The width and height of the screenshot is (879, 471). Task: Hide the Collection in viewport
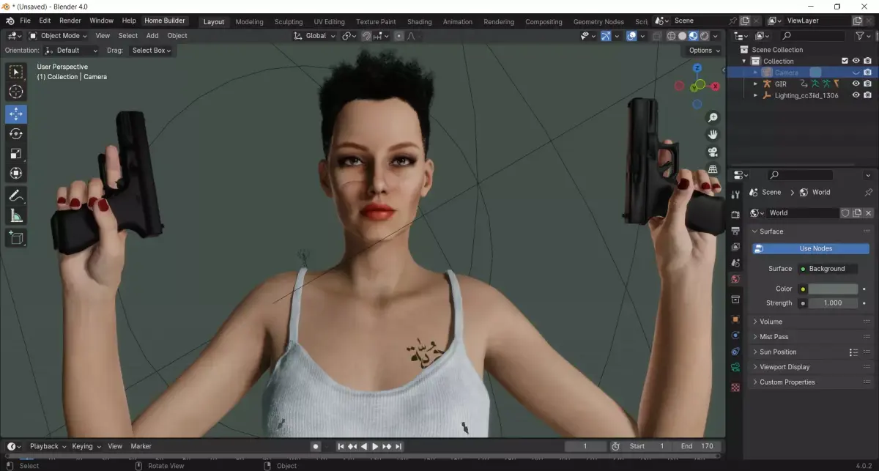tap(856, 61)
